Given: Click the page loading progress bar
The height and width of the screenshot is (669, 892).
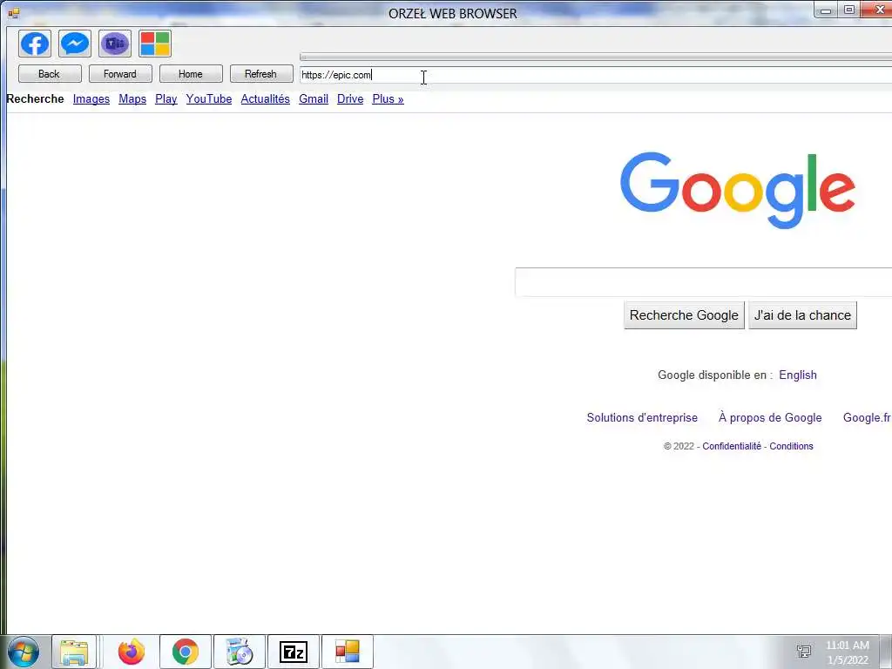Looking at the screenshot, I should click(596, 57).
